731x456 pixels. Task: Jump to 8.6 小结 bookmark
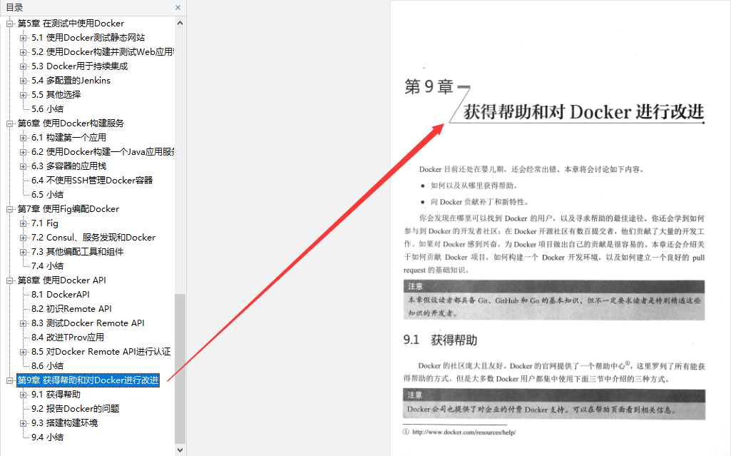pos(48,367)
